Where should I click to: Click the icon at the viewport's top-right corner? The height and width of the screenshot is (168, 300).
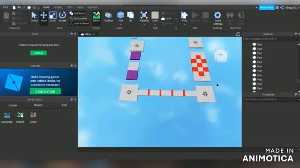pyautogui.click(x=238, y=34)
